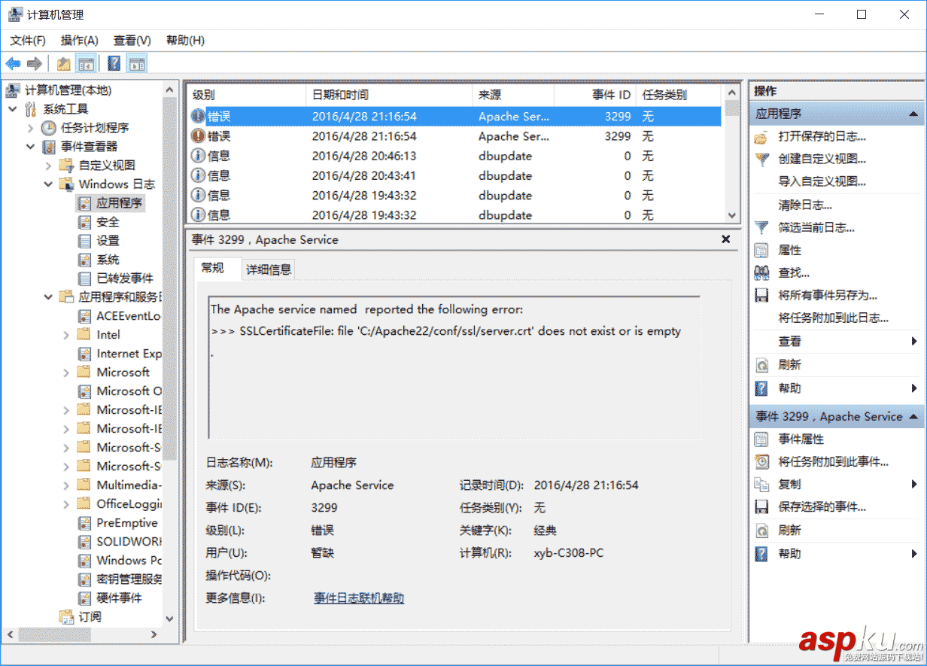Click the Forward arrow toolbar icon
This screenshot has height=666, width=927.
click(35, 63)
